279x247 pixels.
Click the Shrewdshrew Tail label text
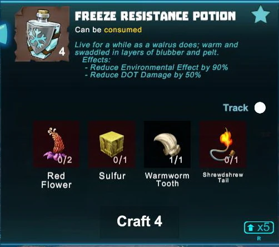[x=223, y=177]
